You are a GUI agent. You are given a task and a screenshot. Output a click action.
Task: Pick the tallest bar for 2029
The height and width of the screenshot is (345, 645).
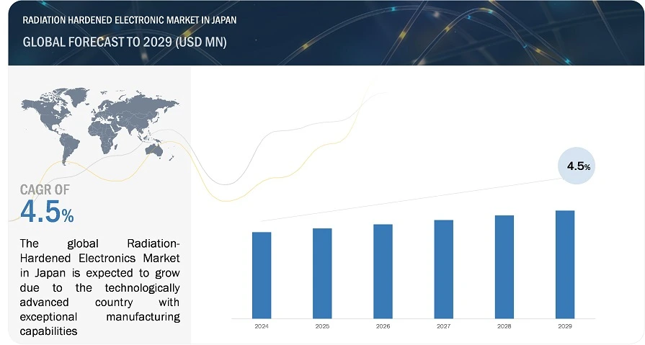tap(565, 264)
